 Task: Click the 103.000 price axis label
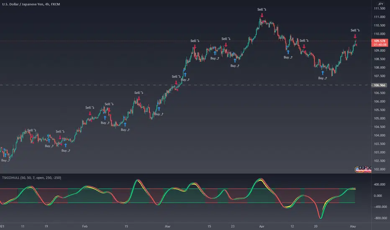(380, 152)
